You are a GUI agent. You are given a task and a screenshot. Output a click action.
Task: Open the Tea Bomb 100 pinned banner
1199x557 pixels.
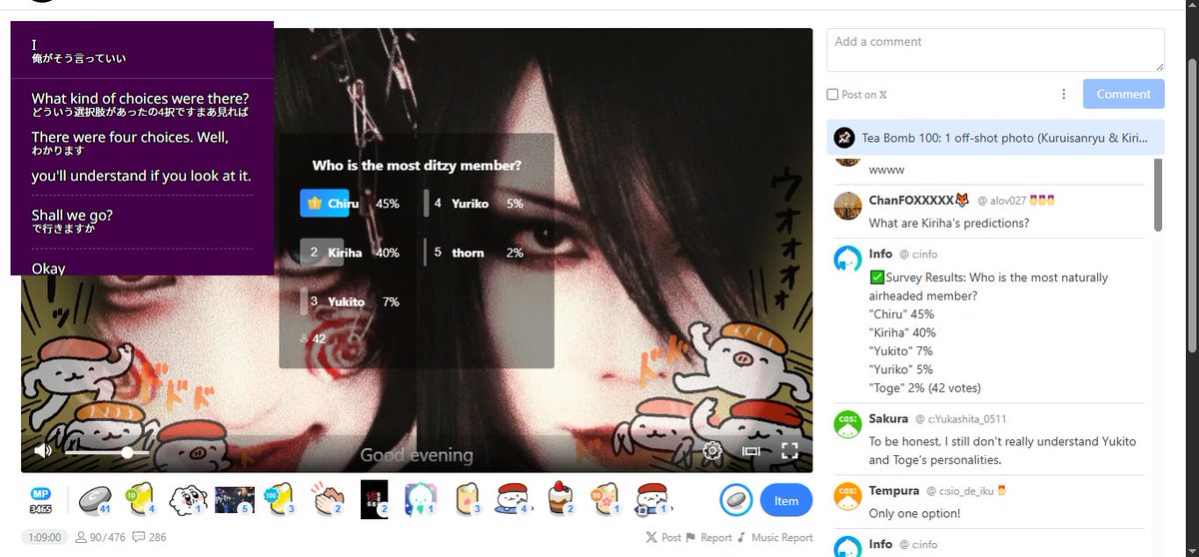[995, 138]
